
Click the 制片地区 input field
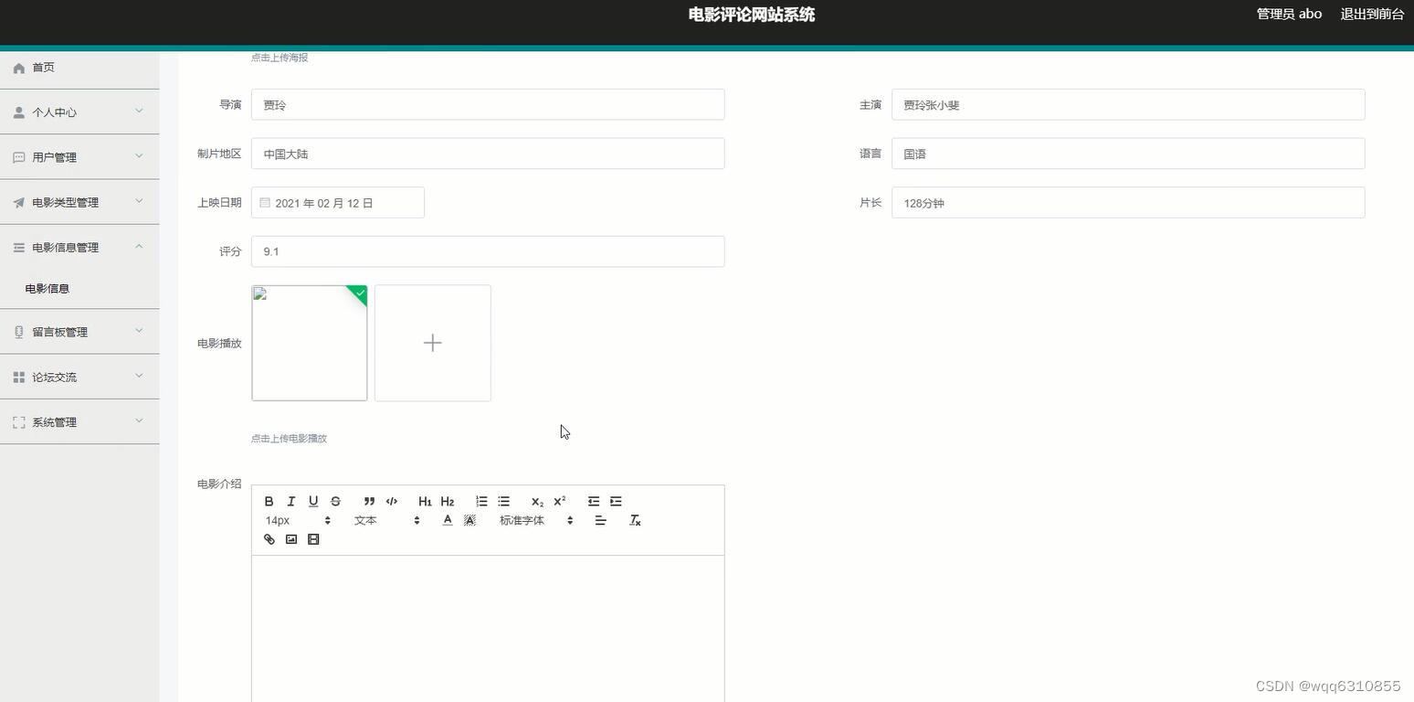click(488, 154)
